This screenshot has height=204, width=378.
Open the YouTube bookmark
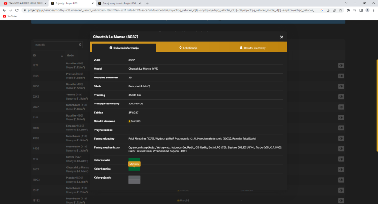tap(10, 16)
